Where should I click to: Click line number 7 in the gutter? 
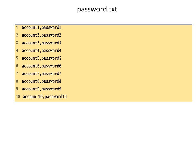[x=17, y=73]
